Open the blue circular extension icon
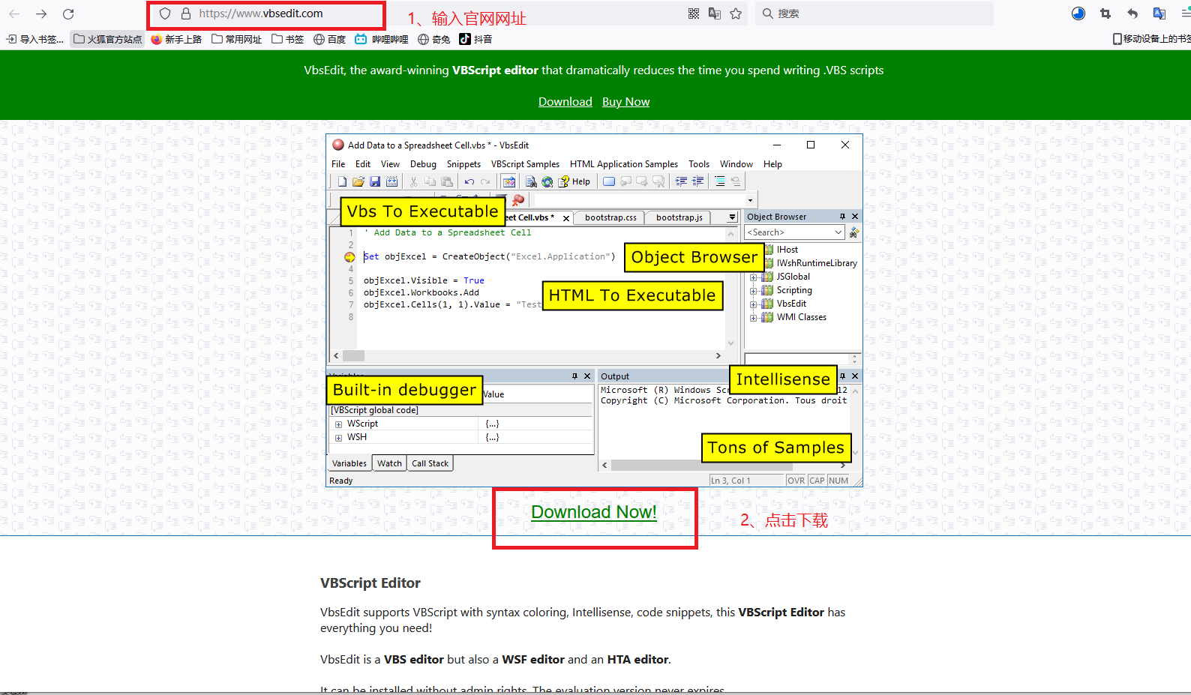This screenshot has height=695, width=1191. 1078,13
